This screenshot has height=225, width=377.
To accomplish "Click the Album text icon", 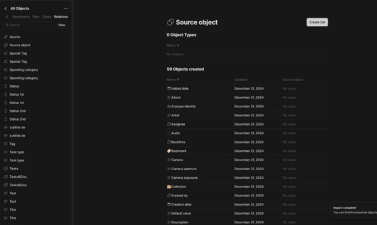I will tap(169, 97).
